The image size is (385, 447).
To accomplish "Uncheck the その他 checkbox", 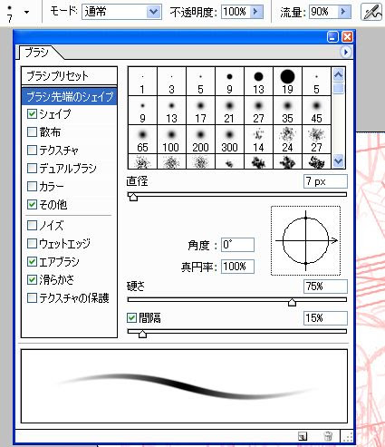I will click(32, 205).
